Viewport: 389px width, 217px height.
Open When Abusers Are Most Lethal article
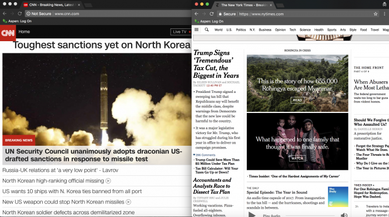[371, 85]
